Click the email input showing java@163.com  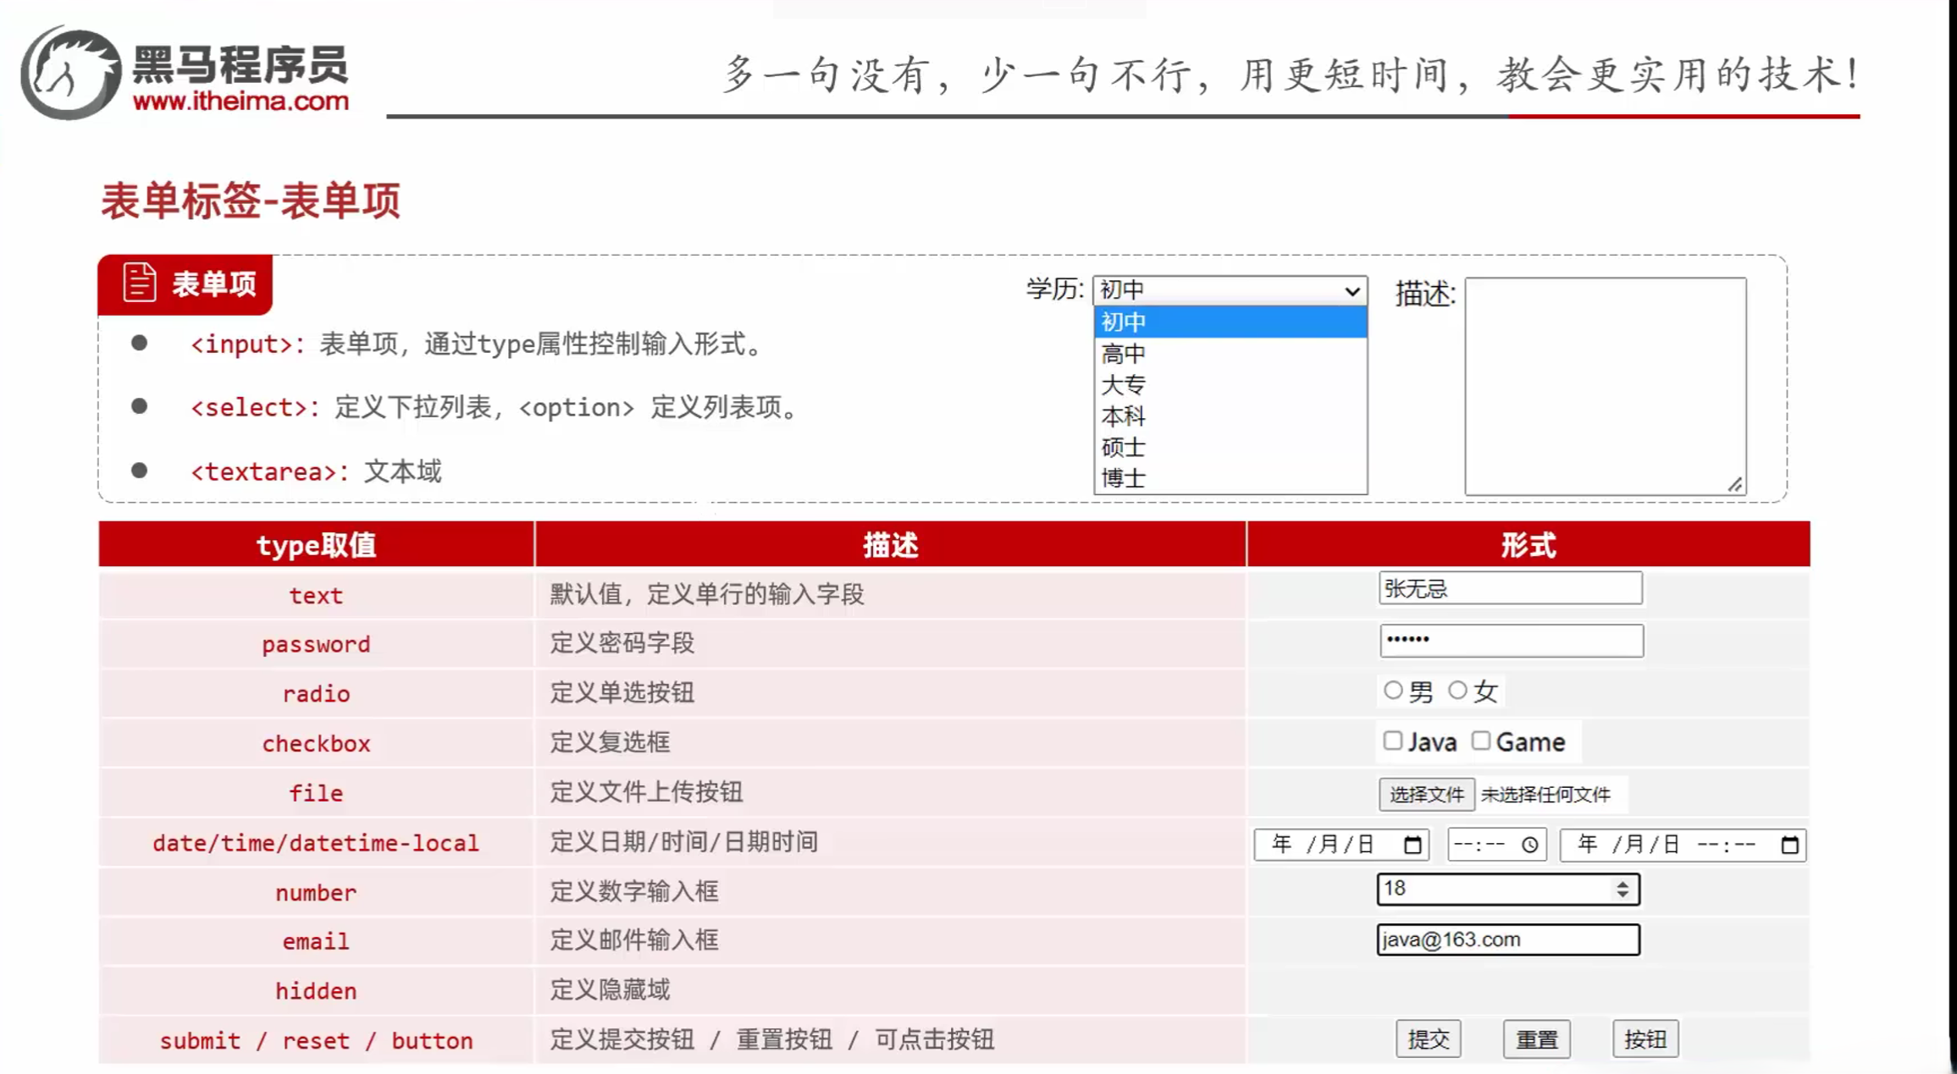click(x=1507, y=939)
